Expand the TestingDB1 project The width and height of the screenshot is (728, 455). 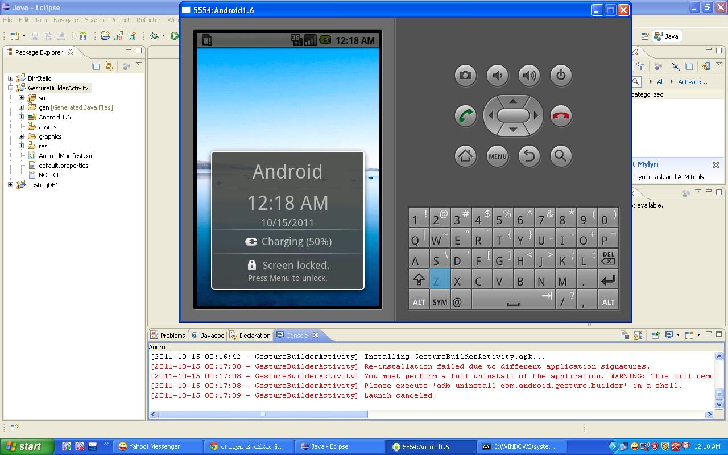click(x=10, y=185)
